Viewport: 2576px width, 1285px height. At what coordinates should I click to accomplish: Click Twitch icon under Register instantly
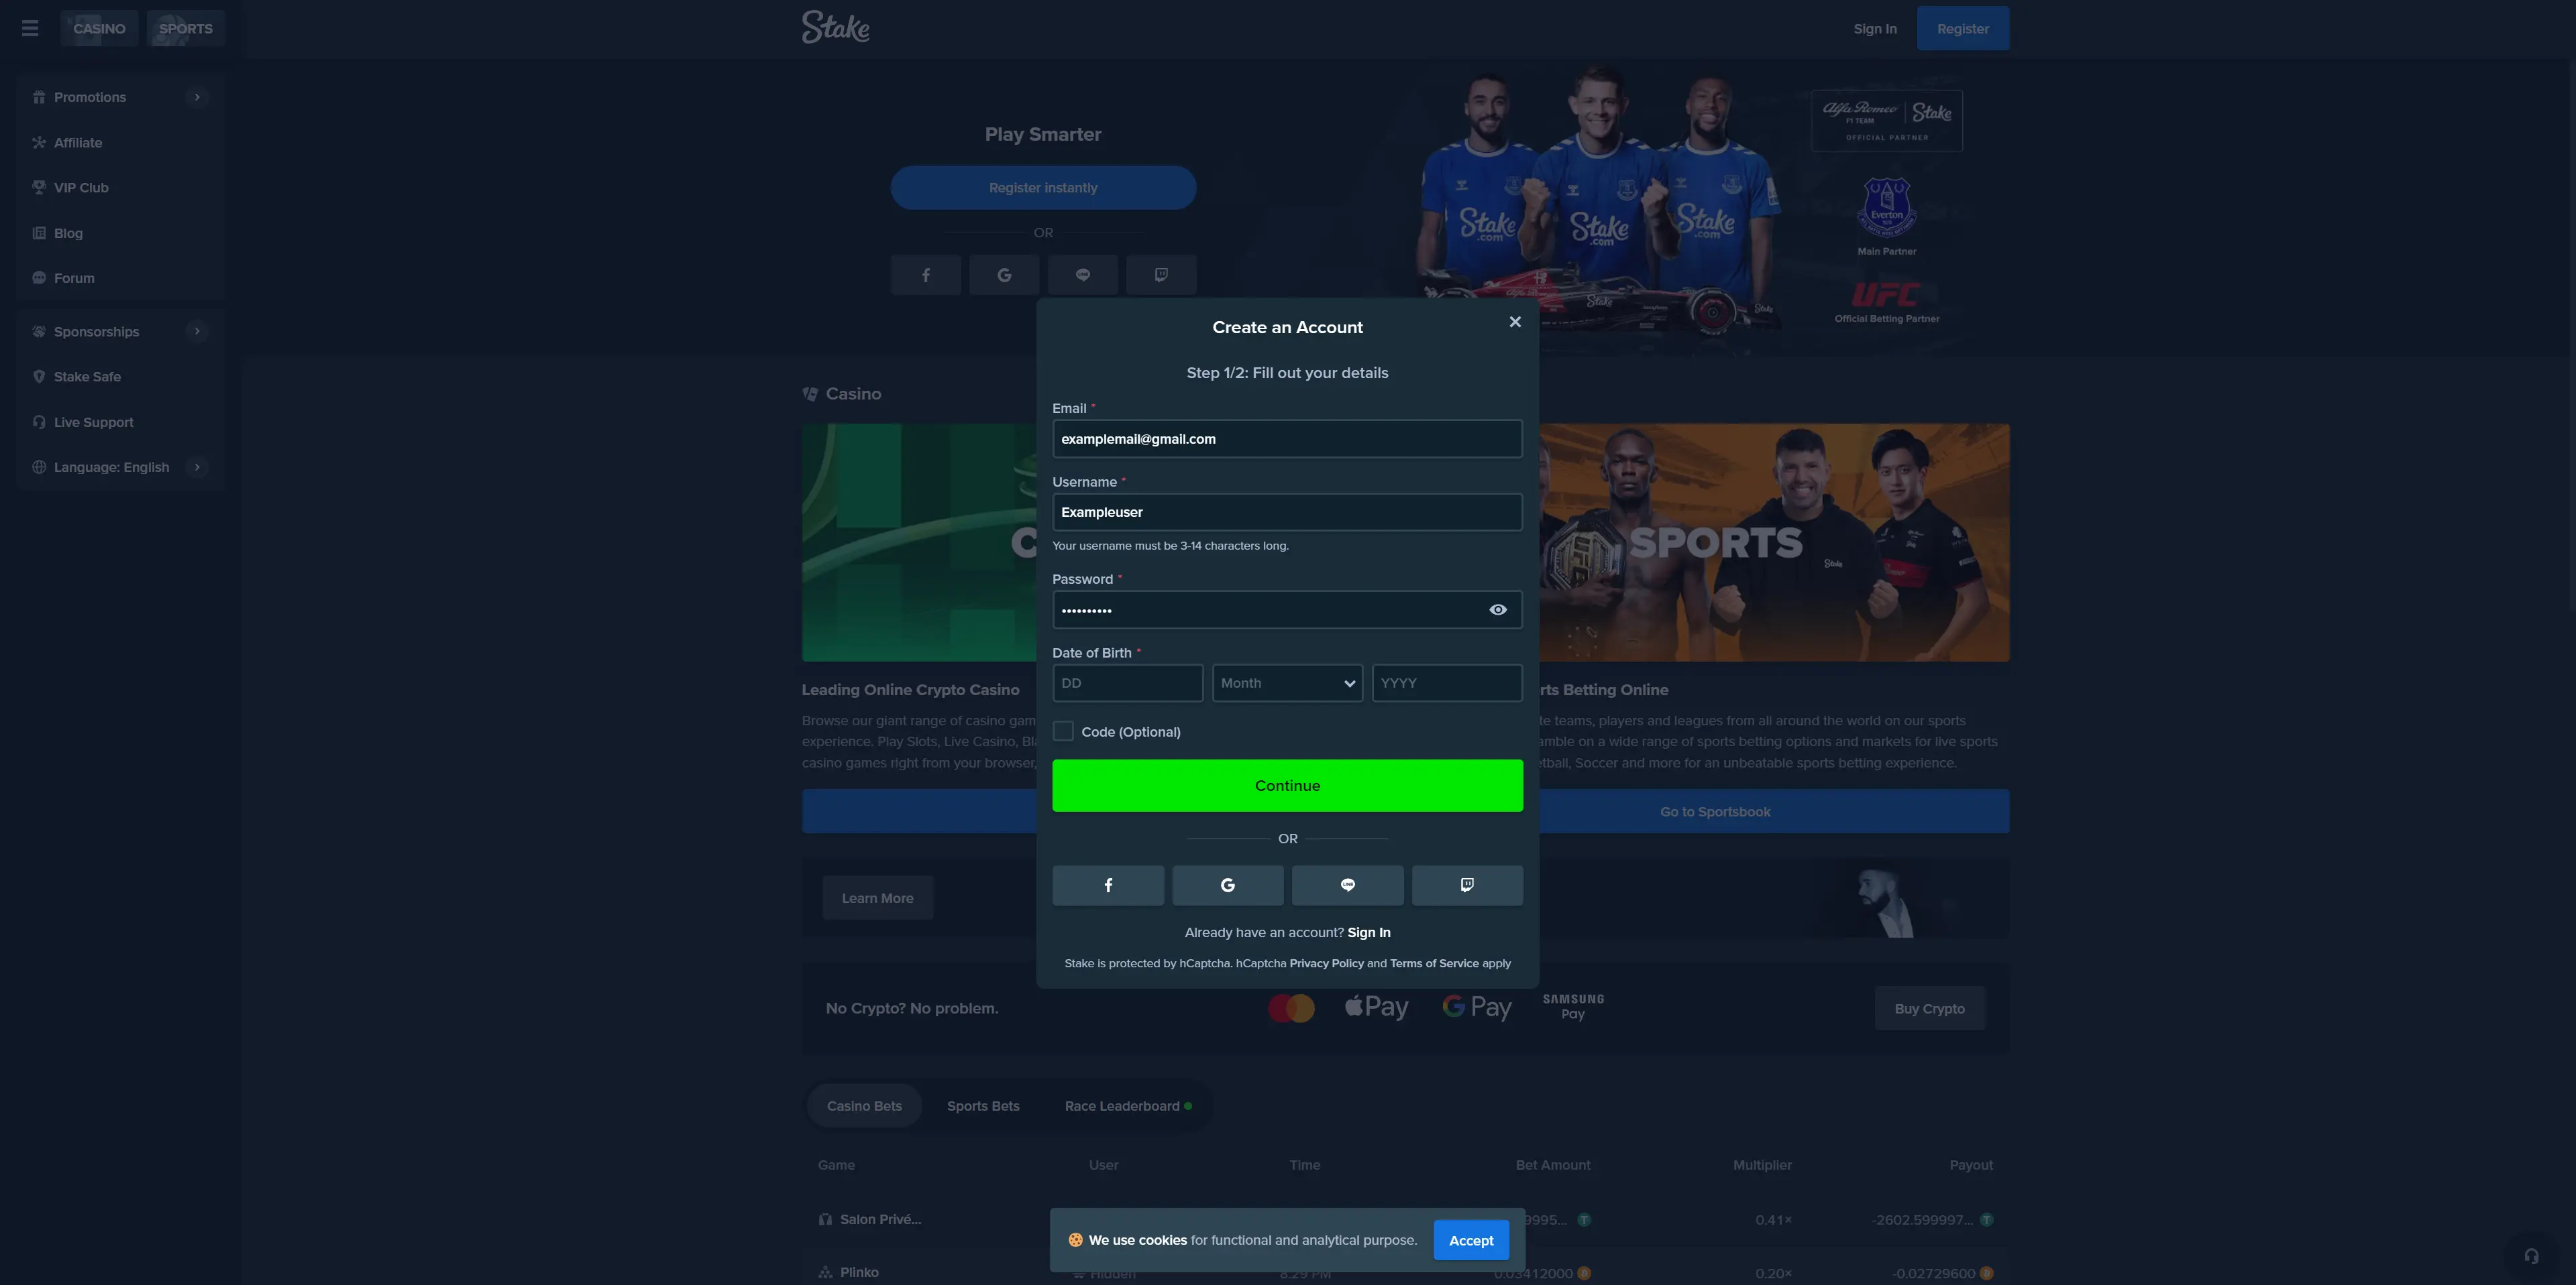click(x=1161, y=275)
